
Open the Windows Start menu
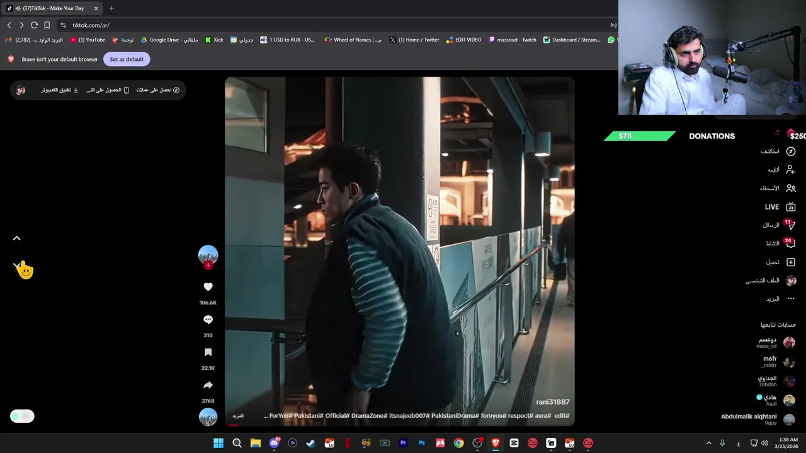coord(219,443)
